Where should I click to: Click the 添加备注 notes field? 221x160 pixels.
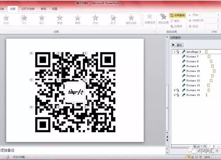point(83,150)
